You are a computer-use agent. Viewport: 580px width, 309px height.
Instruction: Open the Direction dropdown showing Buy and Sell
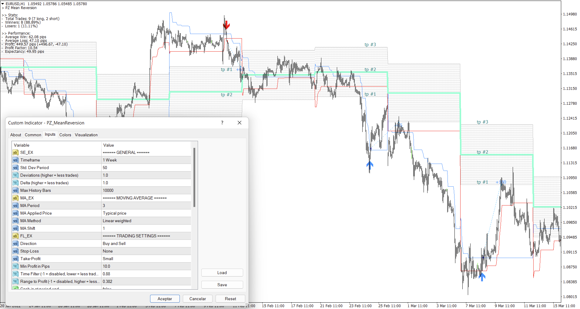tap(146, 243)
